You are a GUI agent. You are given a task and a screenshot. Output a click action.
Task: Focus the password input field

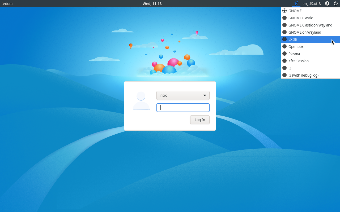coord(183,108)
